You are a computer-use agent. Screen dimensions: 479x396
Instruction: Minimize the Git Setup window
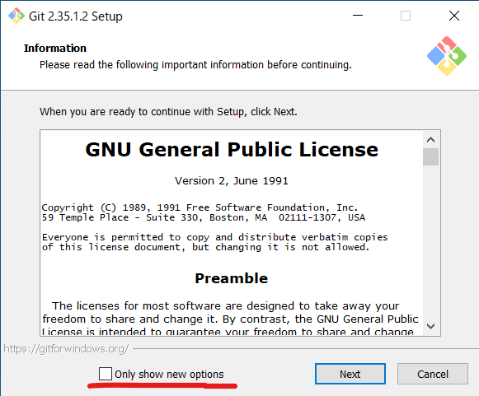(x=358, y=16)
